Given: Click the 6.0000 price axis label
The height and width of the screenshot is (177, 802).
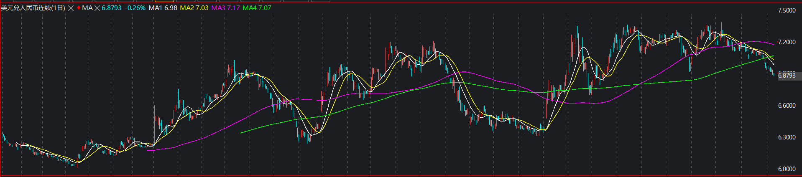Looking at the screenshot, I should pos(787,169).
